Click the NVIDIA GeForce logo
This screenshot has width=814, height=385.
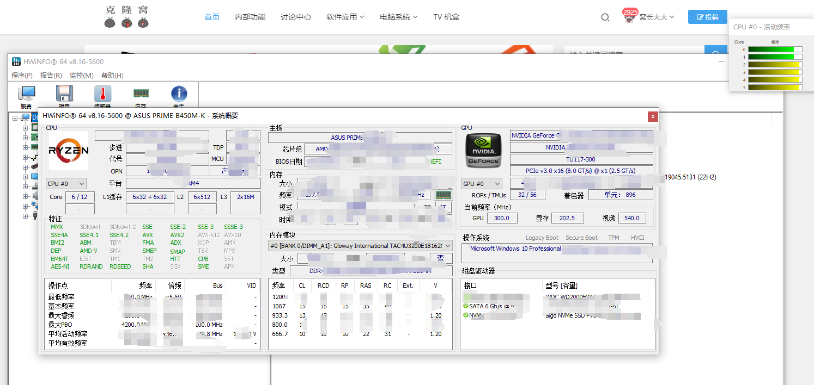click(x=483, y=151)
